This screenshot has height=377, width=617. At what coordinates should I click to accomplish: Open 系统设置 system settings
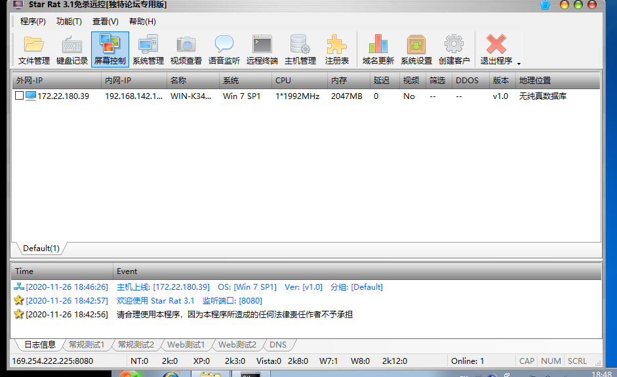click(416, 50)
